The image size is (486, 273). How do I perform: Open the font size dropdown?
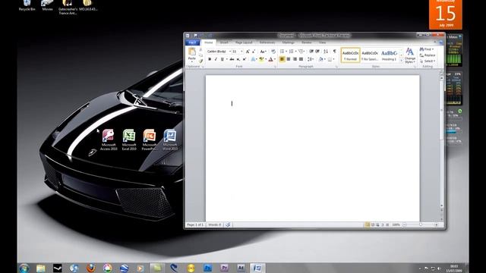tap(241, 52)
